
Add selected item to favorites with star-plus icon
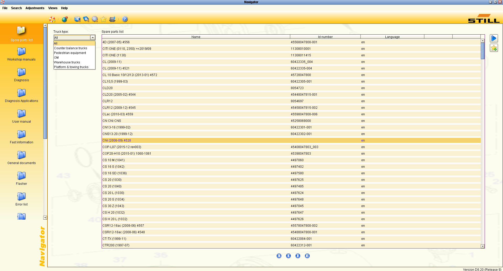click(494, 48)
